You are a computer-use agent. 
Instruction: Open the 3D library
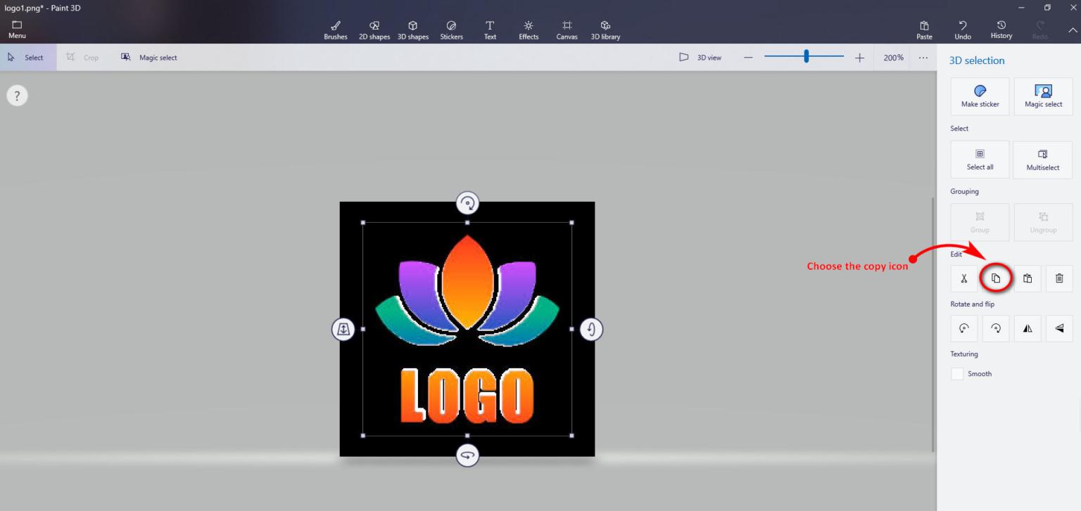pos(605,30)
